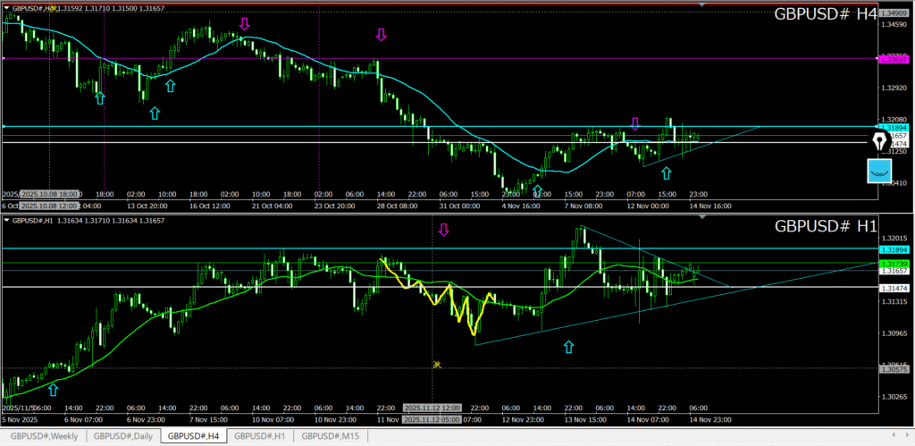Click the white pen nib icon
The height and width of the screenshot is (446, 915).
point(880,142)
